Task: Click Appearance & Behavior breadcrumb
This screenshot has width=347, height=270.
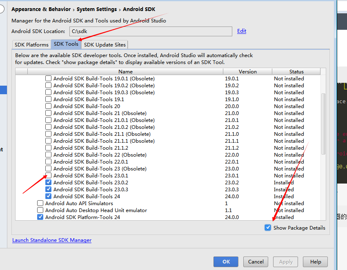Action: pos(41,9)
